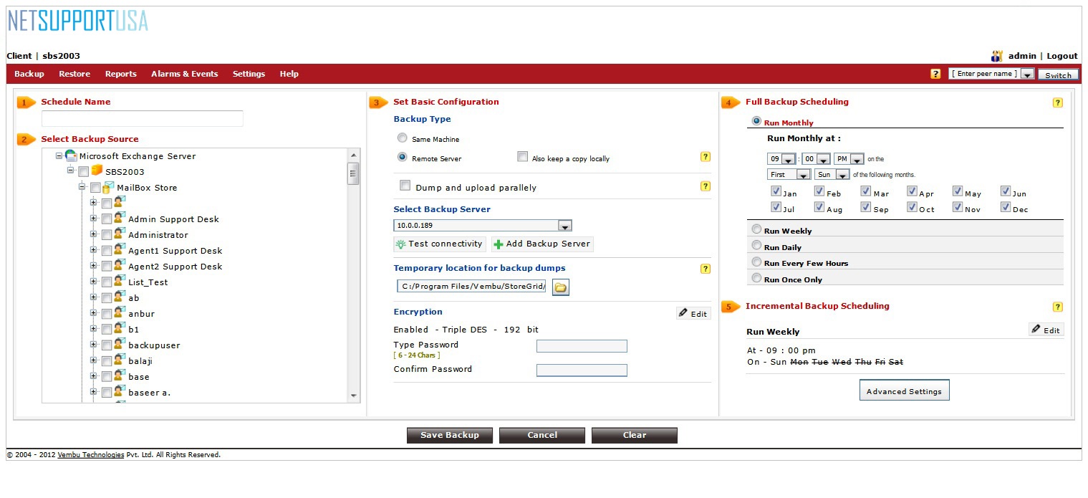Open the AM/PM dropdown for monthly time
Screen dimensions: 1088x498
pyautogui.click(x=857, y=159)
